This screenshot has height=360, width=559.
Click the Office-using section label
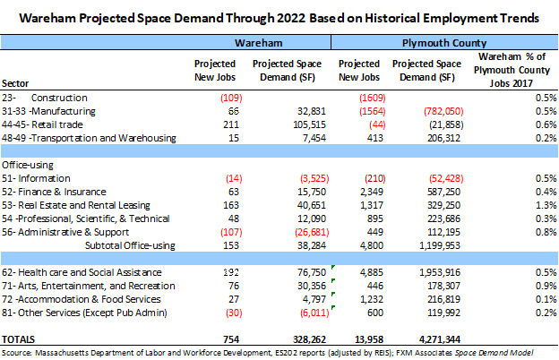[28, 165]
